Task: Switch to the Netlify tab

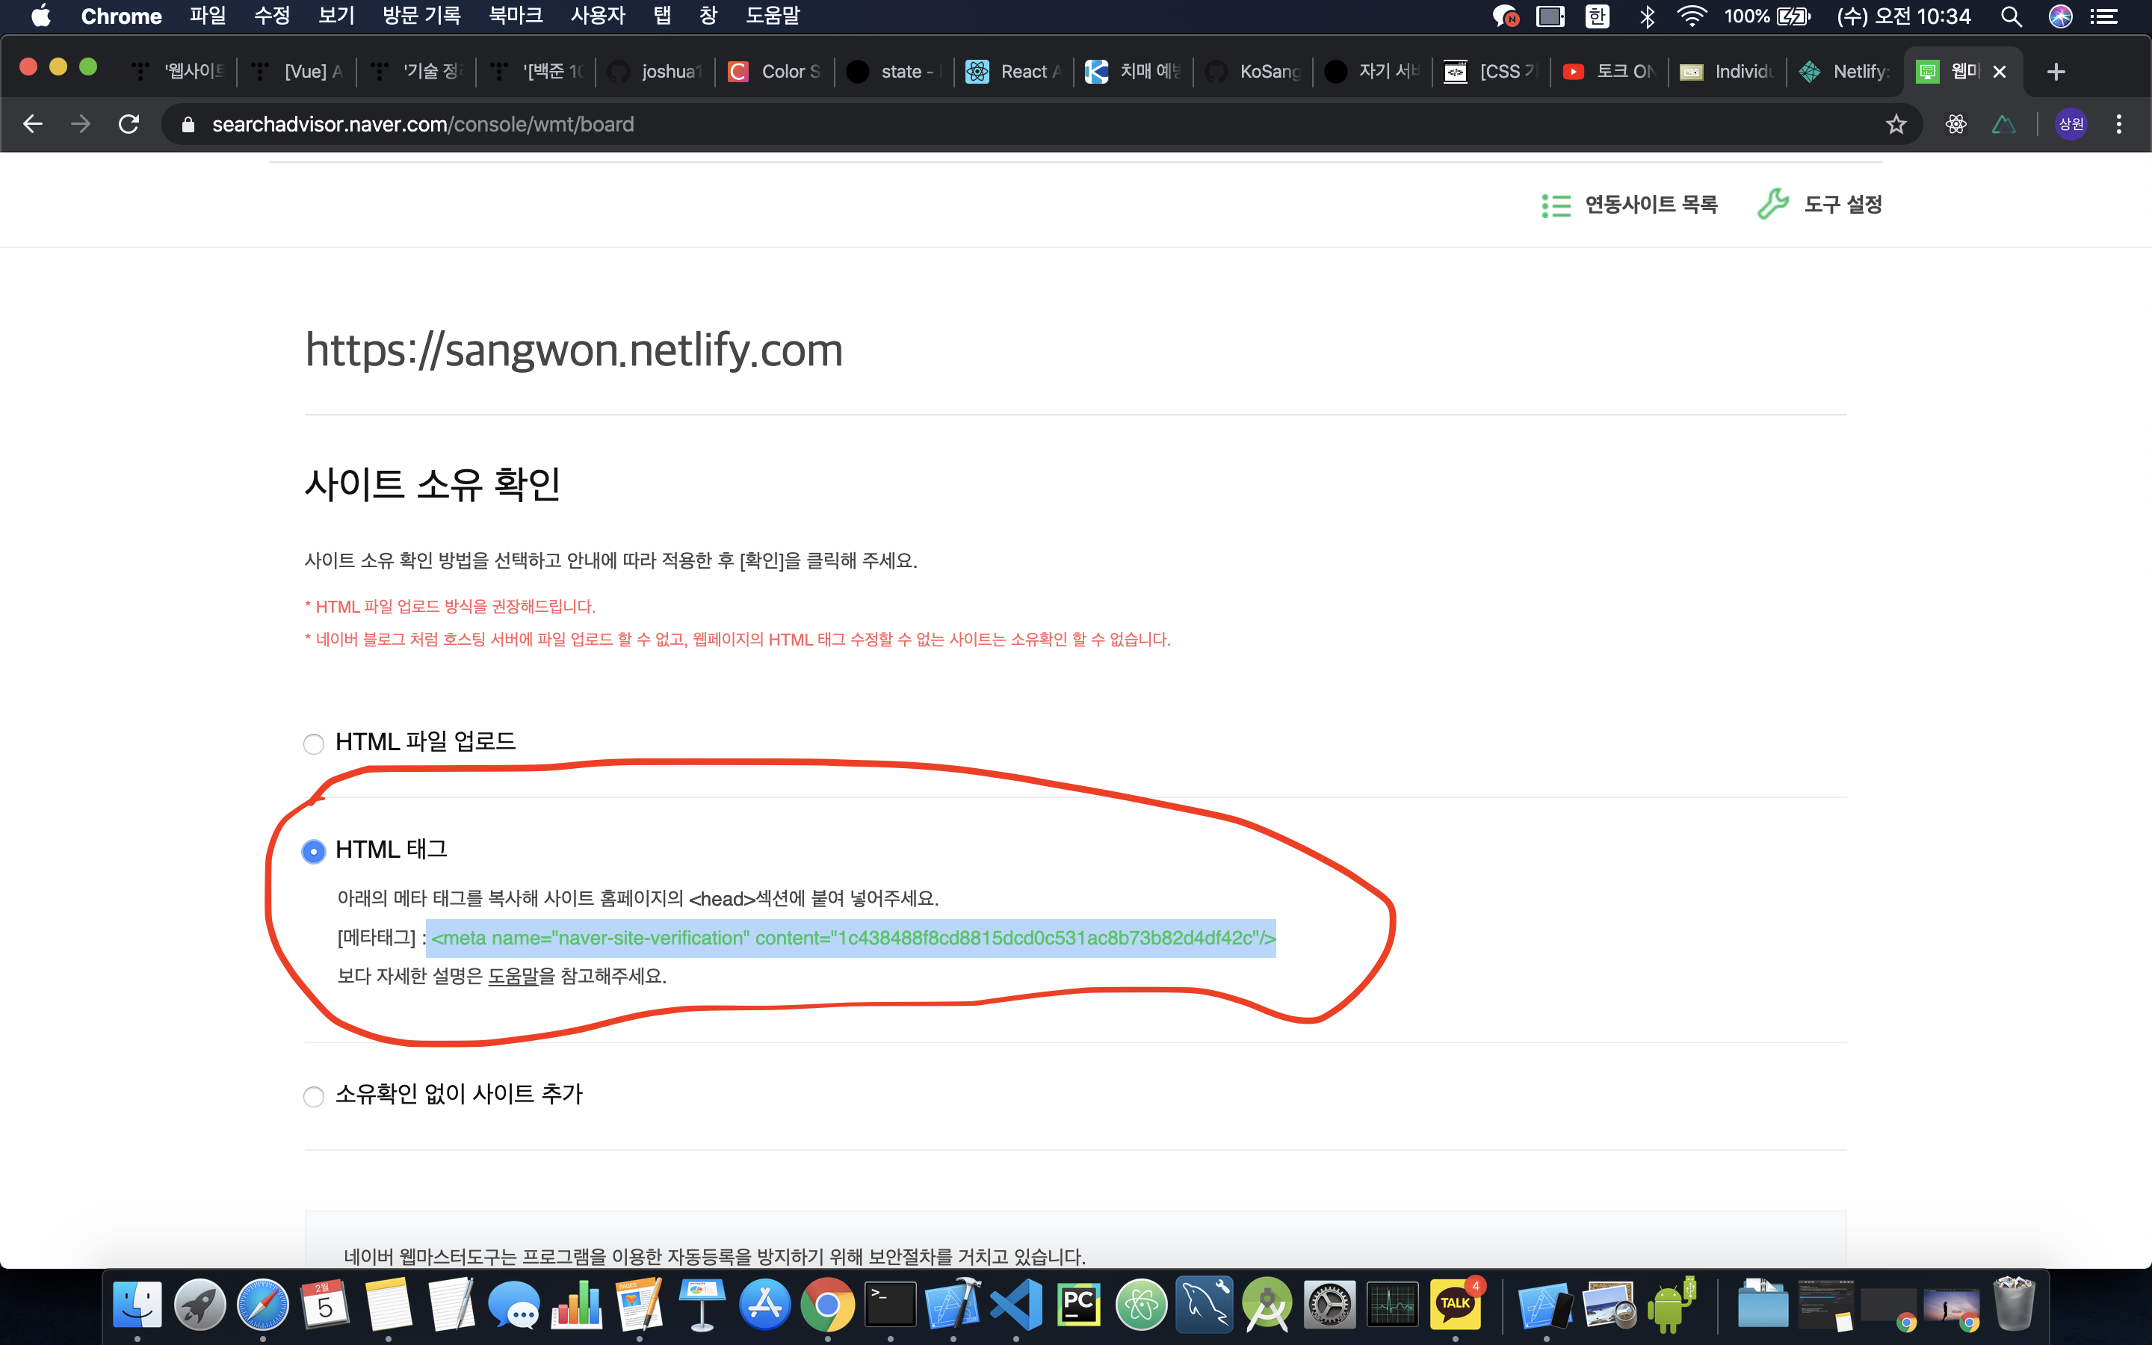Action: click(1844, 72)
